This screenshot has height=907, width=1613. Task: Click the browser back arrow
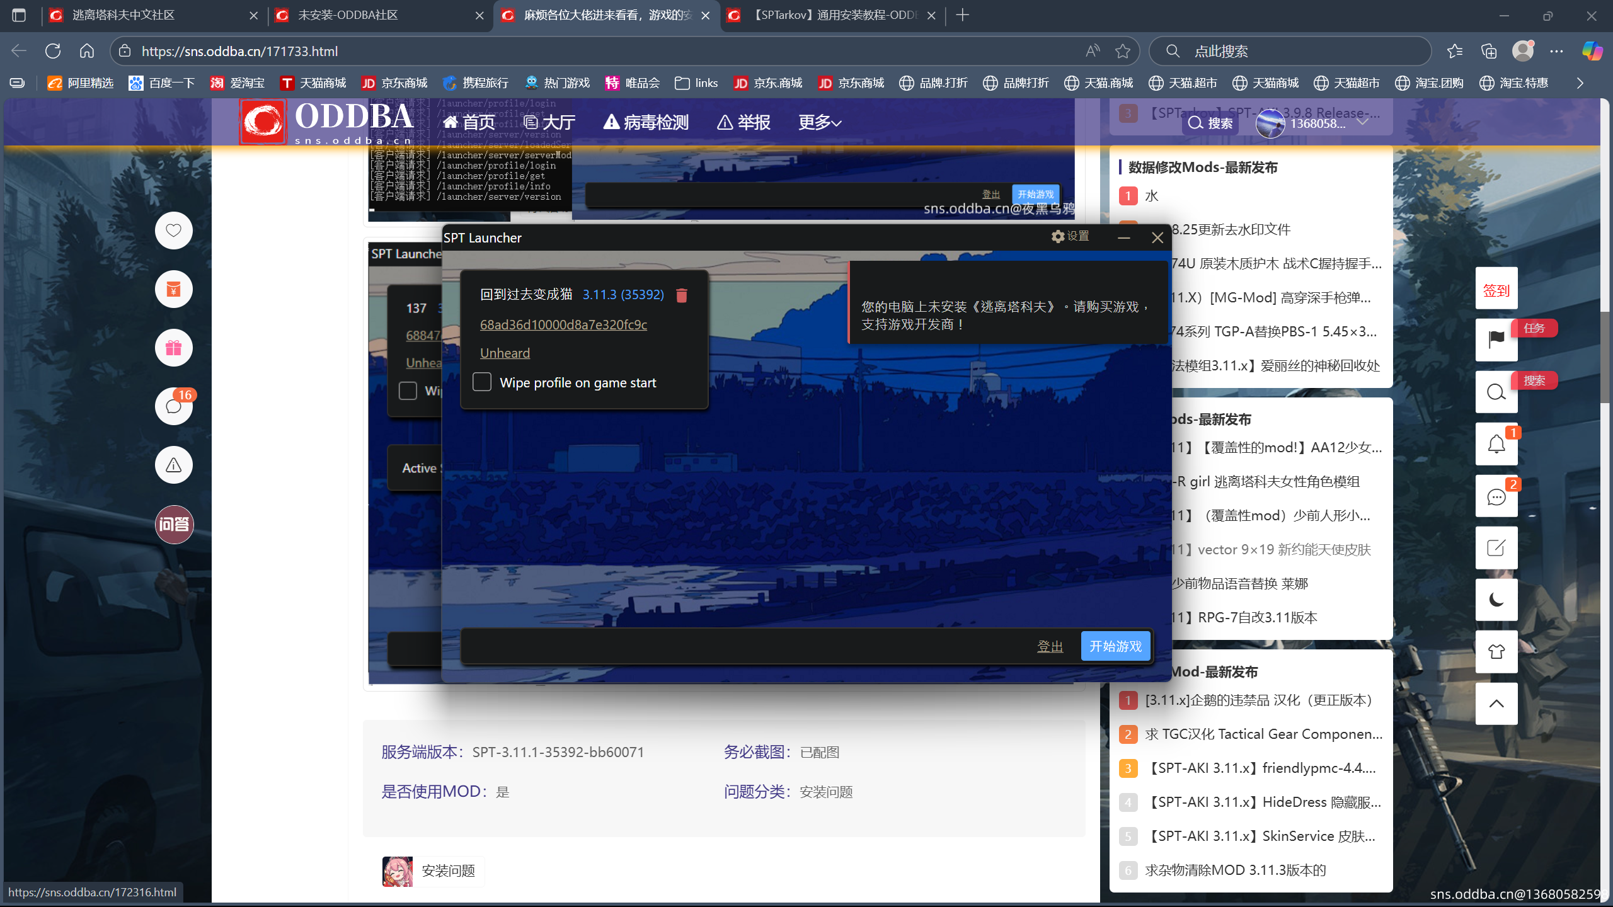(19, 51)
